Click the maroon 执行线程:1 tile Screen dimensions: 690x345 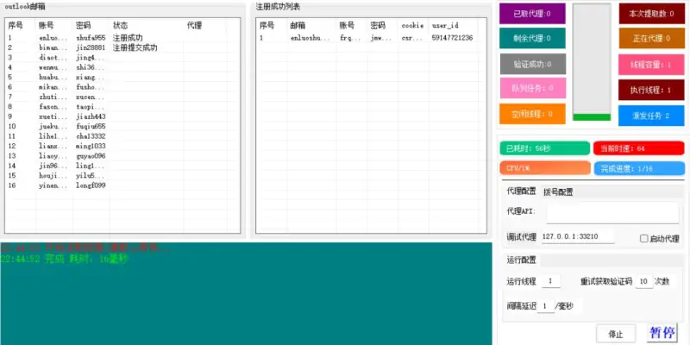652,90
